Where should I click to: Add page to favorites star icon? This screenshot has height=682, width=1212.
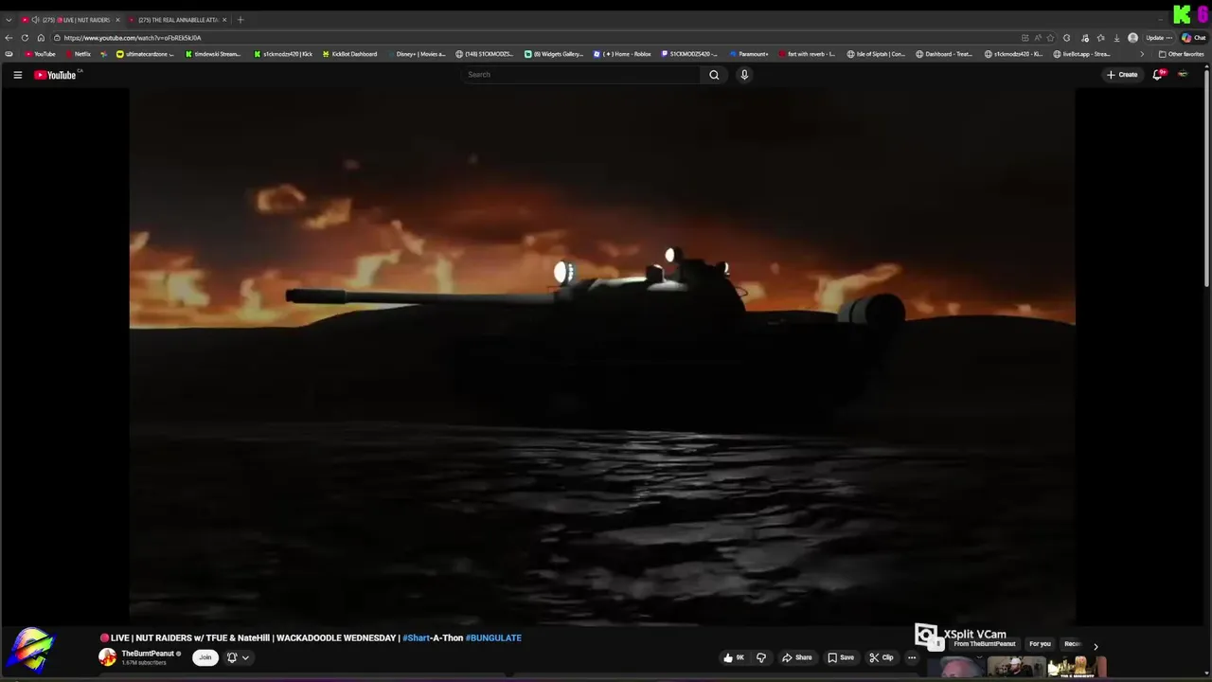click(1050, 38)
